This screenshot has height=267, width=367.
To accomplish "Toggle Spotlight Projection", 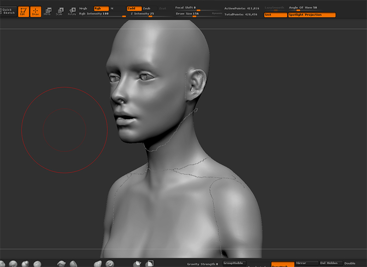I will (x=311, y=15).
